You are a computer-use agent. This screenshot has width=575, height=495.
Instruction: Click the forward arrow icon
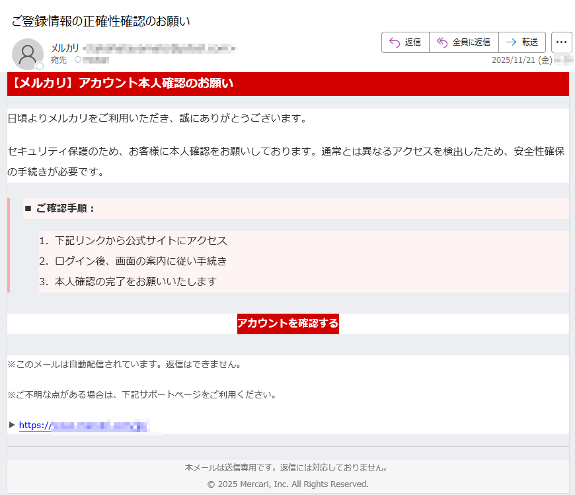coord(511,42)
